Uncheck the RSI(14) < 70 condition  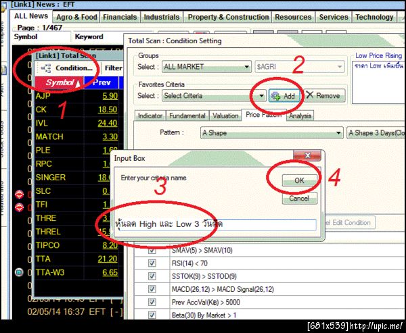click(x=152, y=263)
